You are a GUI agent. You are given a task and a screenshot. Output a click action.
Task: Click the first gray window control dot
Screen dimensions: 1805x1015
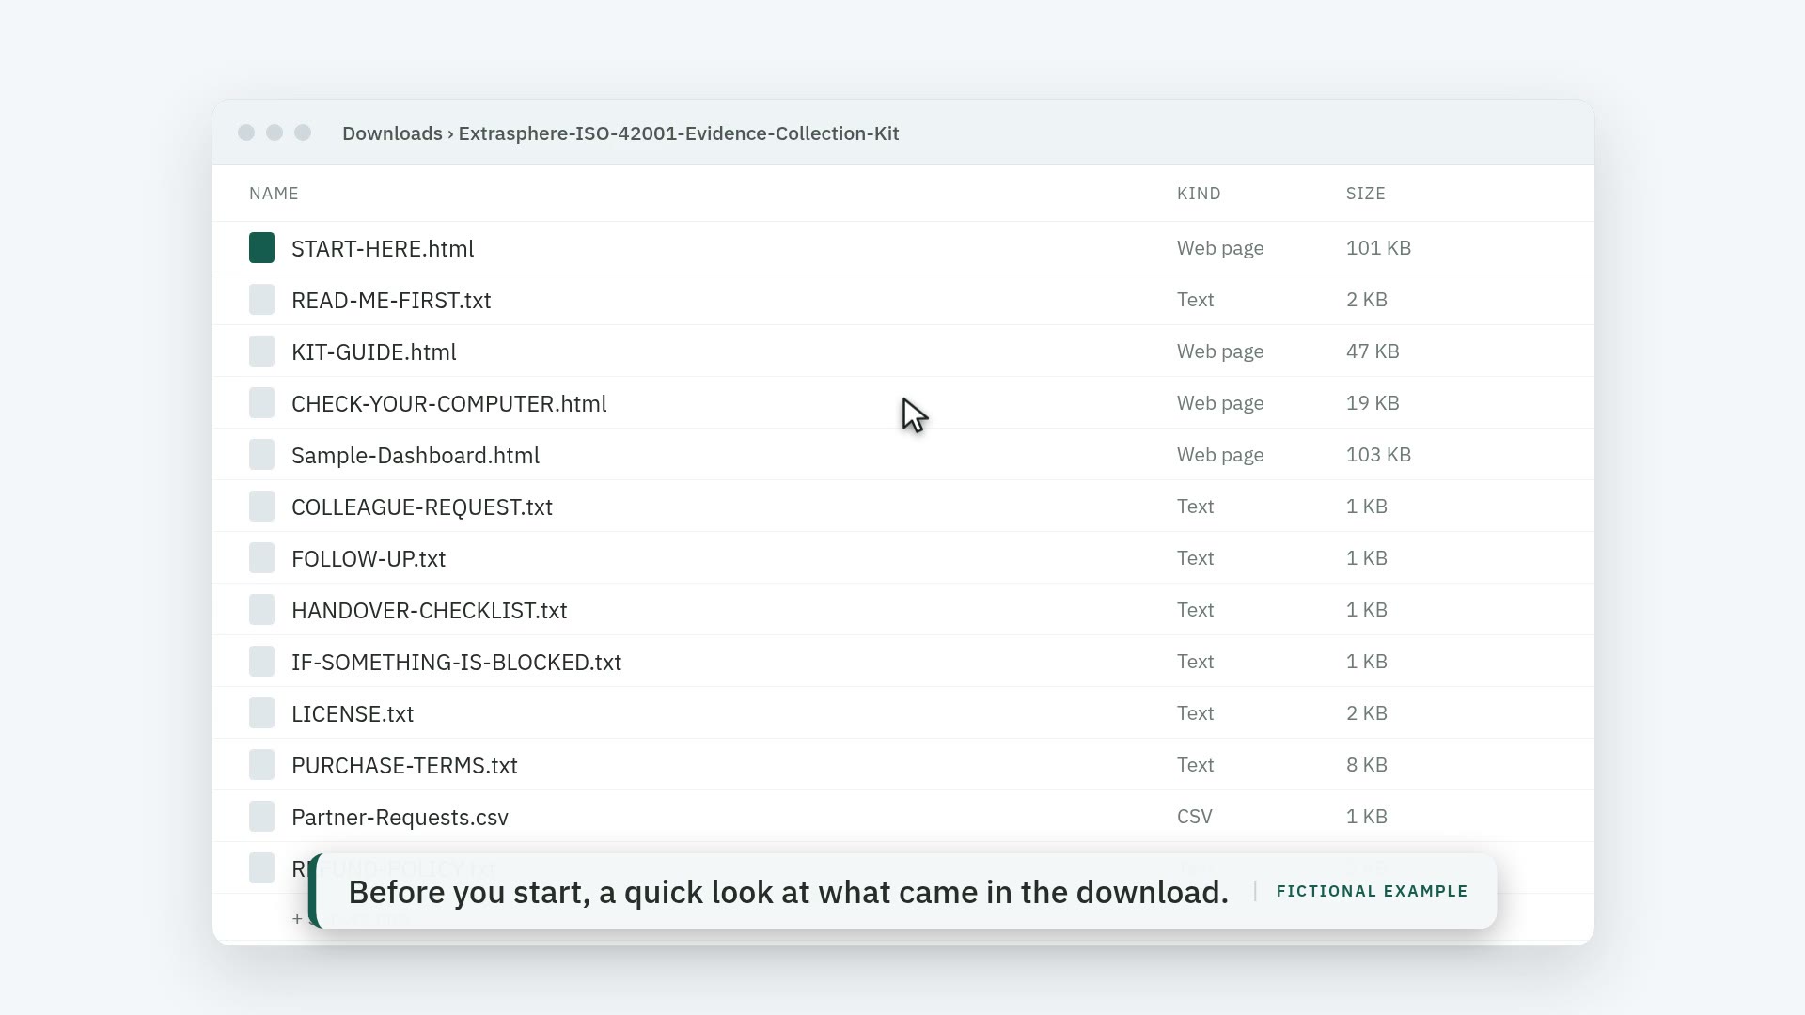coord(246,133)
